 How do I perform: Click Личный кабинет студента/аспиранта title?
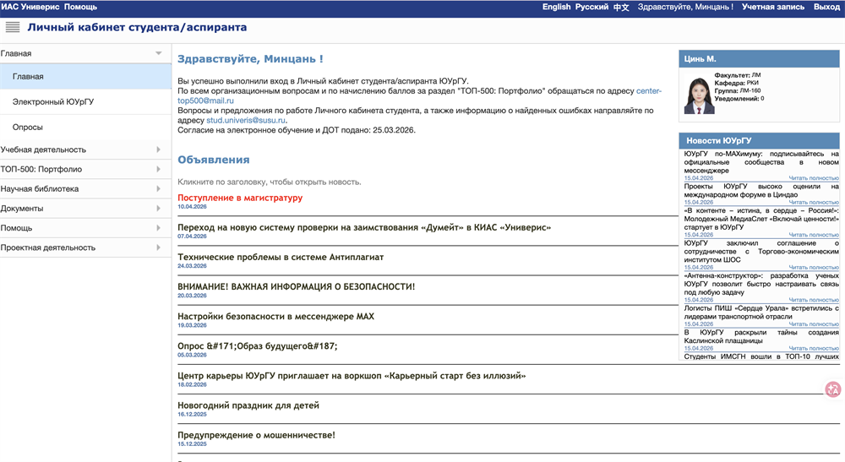[x=137, y=27]
